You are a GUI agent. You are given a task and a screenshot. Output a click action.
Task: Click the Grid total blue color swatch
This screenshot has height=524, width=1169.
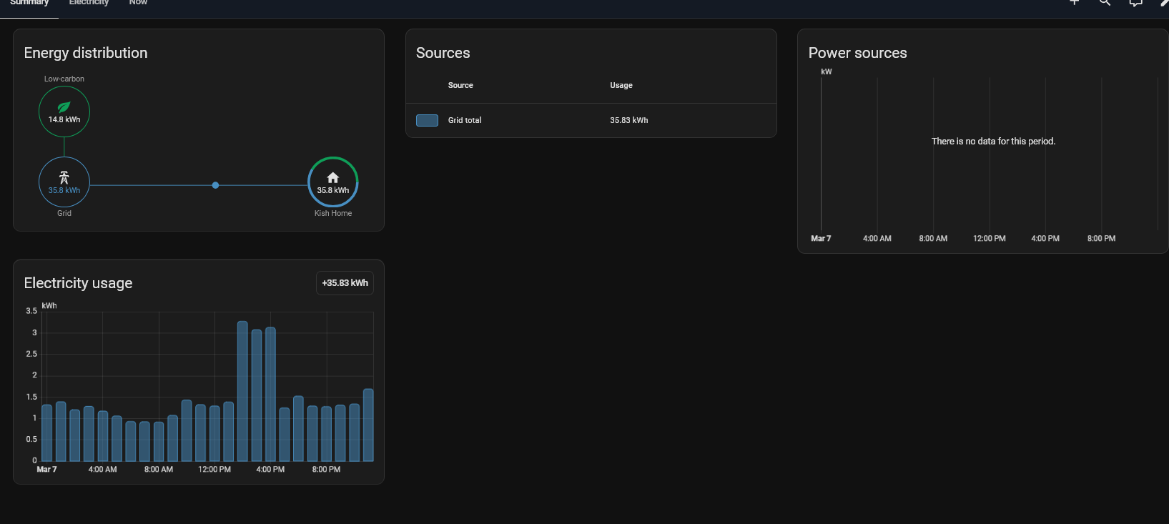[427, 120]
